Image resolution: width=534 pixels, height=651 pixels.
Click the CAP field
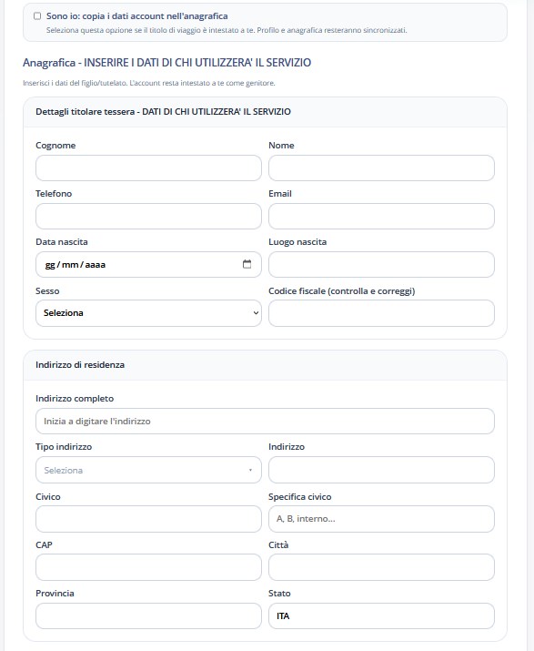148,567
